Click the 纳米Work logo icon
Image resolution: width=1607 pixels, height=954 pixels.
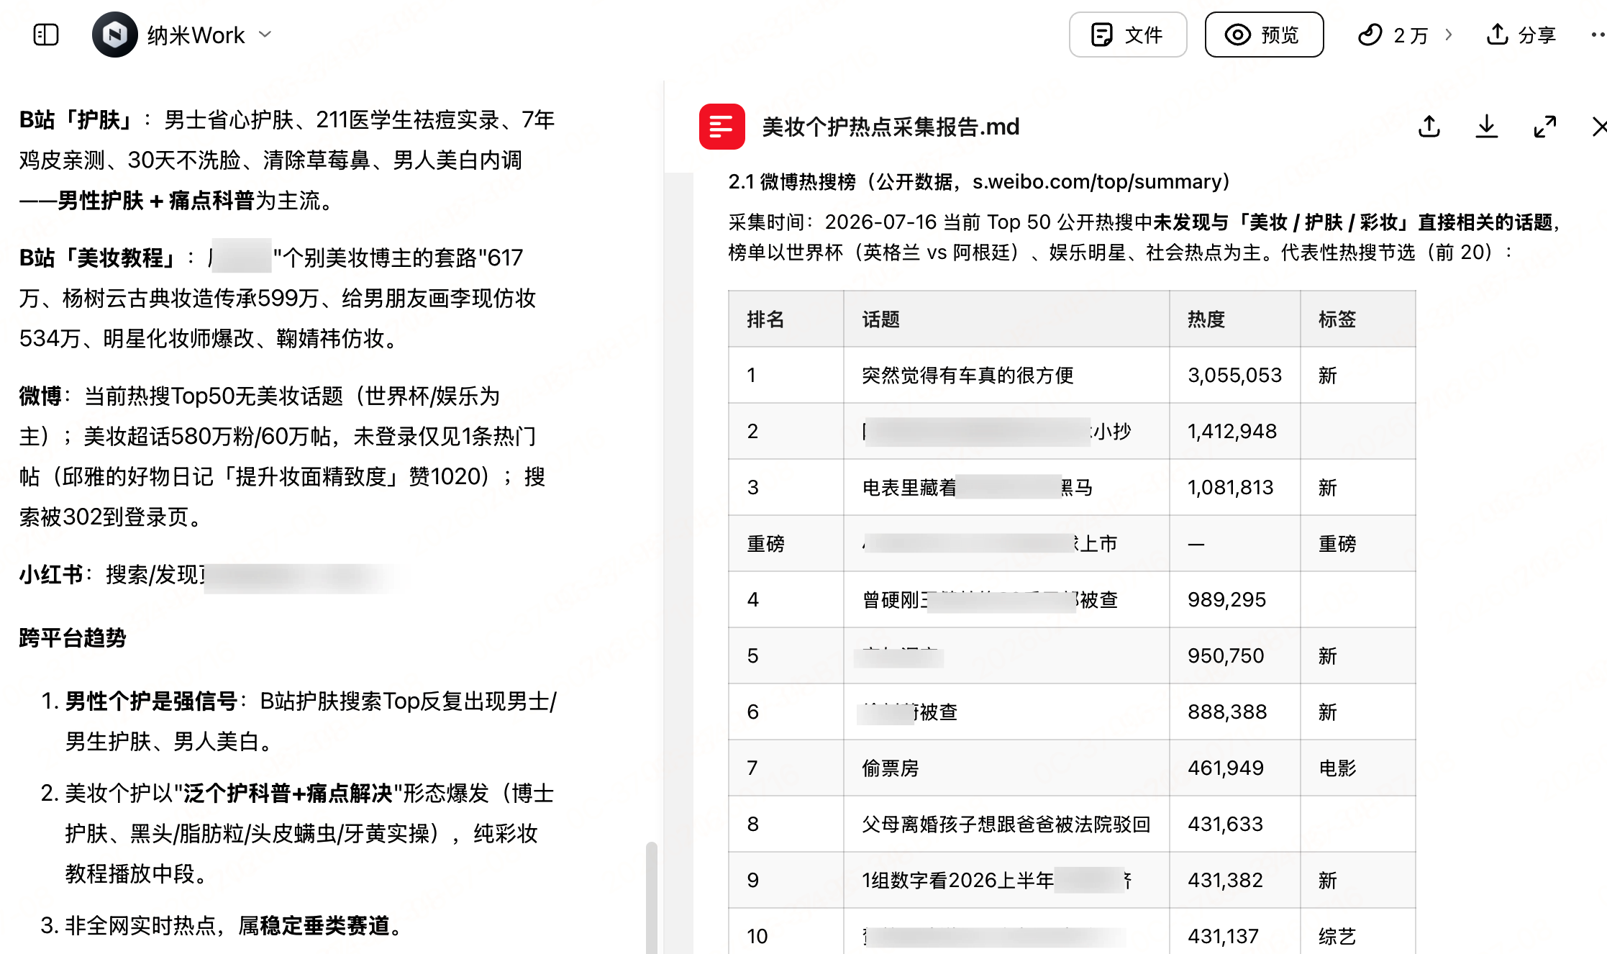(114, 35)
